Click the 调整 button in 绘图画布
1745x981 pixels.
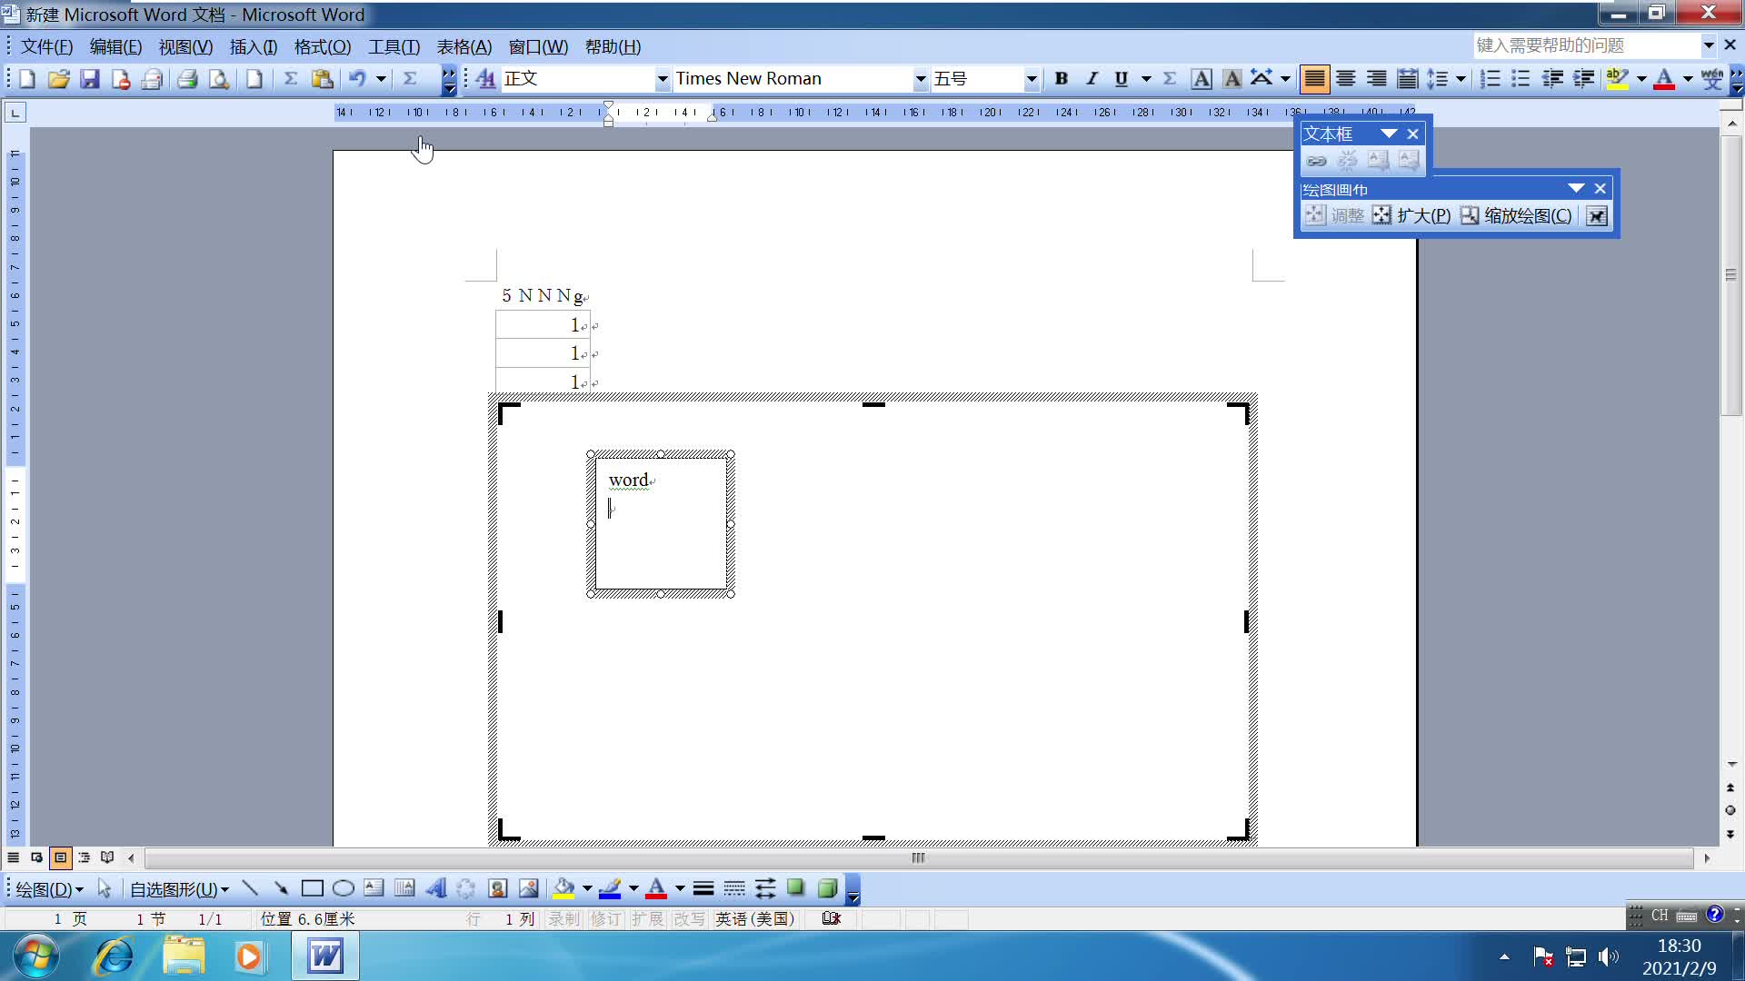coord(1335,215)
